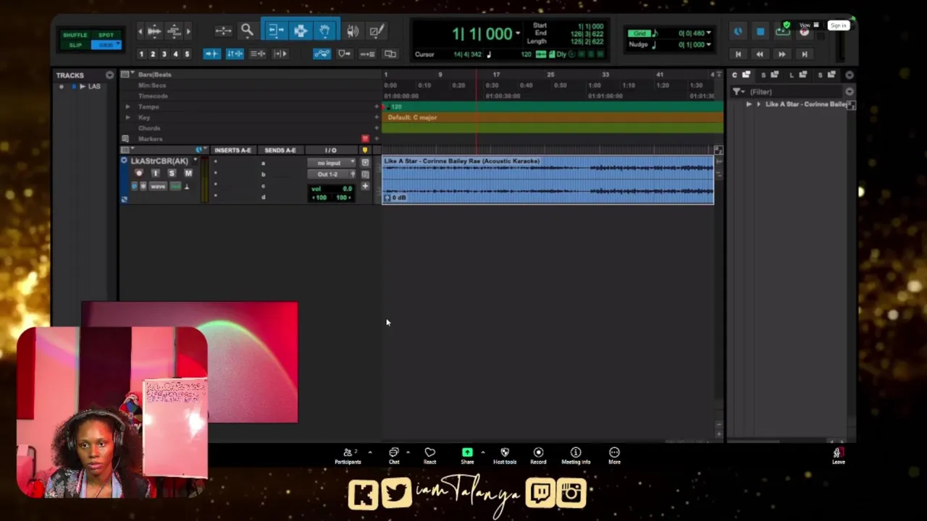The image size is (927, 521).
Task: Select the Like A Star audio clip
Action: point(548,179)
